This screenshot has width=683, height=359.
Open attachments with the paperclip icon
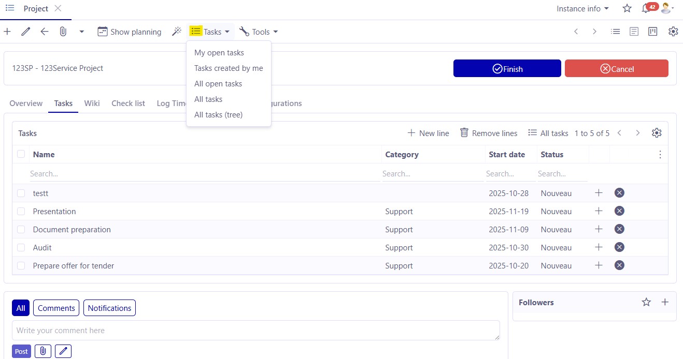63,32
